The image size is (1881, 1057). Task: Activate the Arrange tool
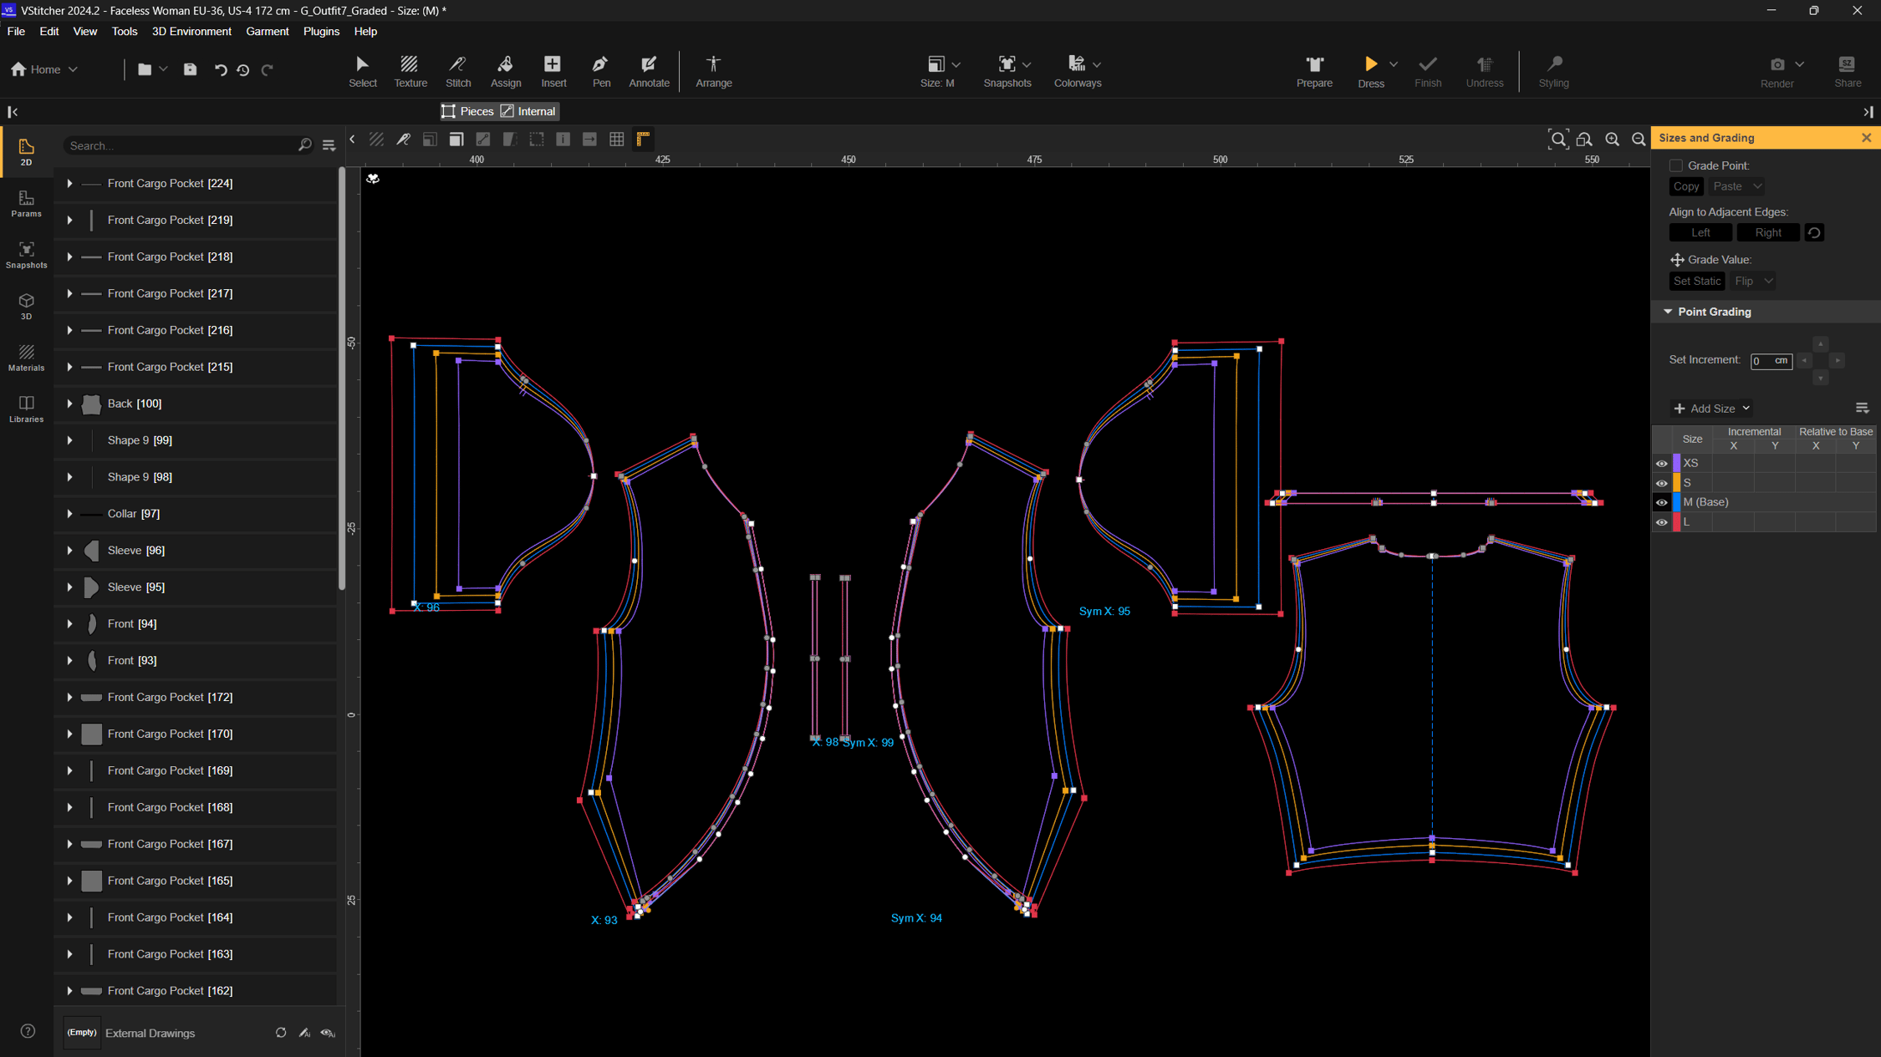tap(713, 71)
